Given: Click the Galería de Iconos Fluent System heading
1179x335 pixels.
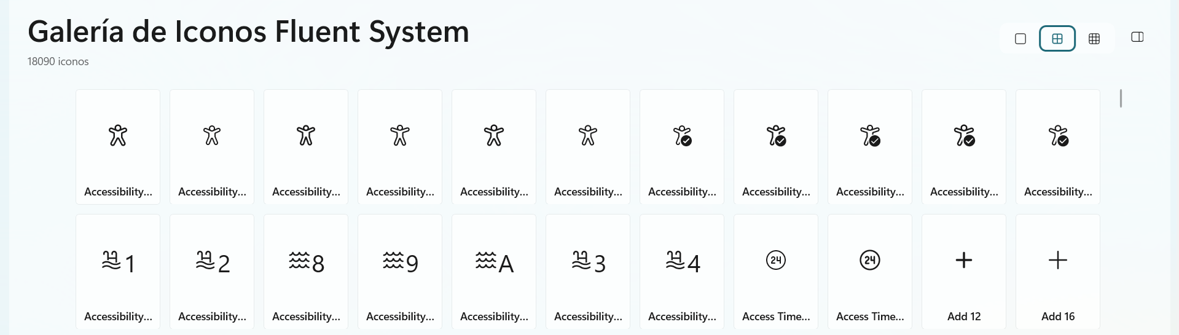Looking at the screenshot, I should (x=248, y=31).
